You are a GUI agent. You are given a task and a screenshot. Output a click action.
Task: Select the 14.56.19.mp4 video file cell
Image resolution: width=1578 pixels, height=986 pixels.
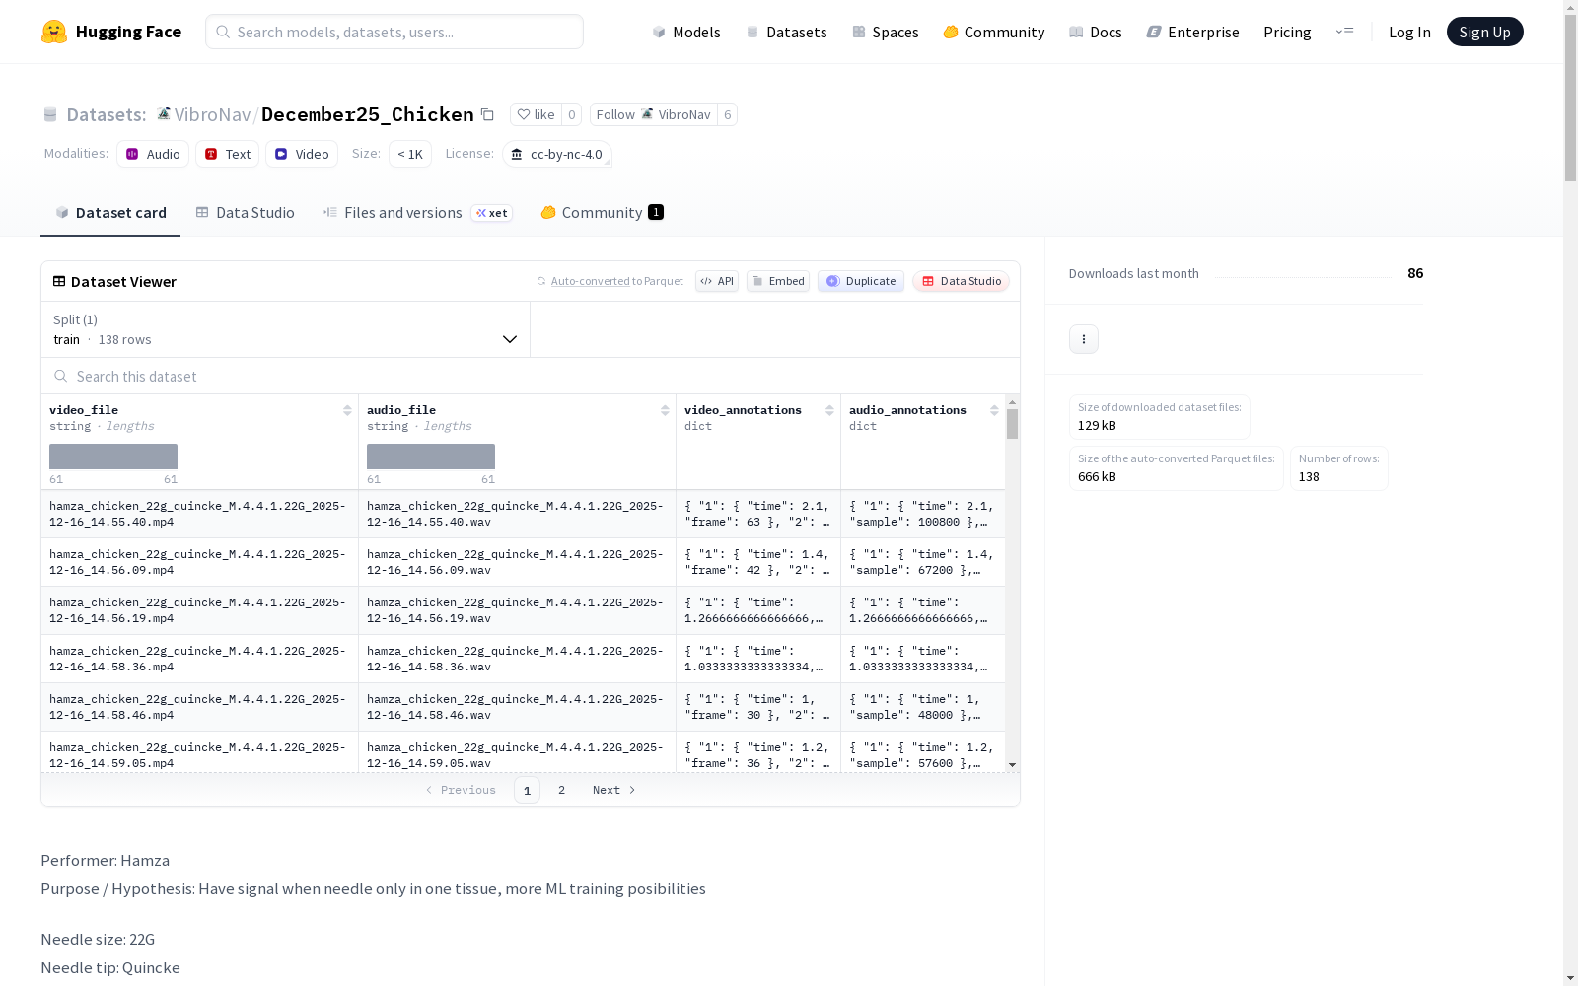click(199, 610)
